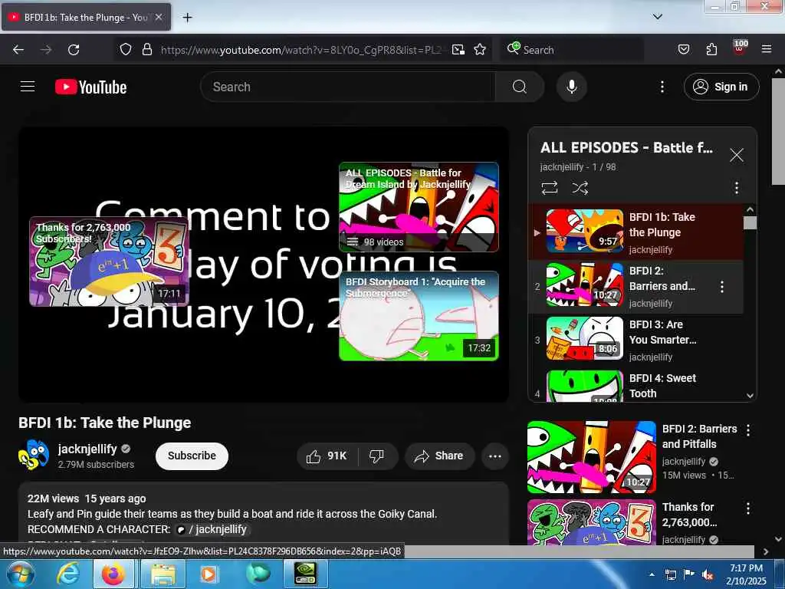Open Windows Media Player from taskbar
This screenshot has width=785, height=589.
tap(209, 574)
